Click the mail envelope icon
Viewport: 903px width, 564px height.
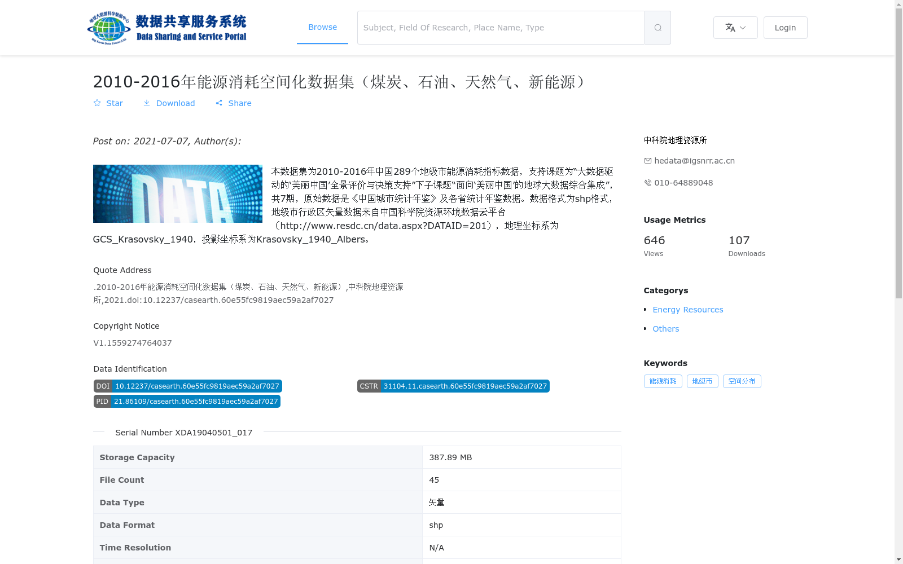pyautogui.click(x=648, y=161)
